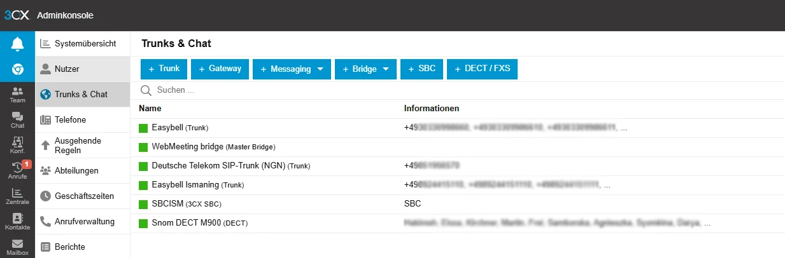Expand the Messaging dropdown button

(x=292, y=69)
